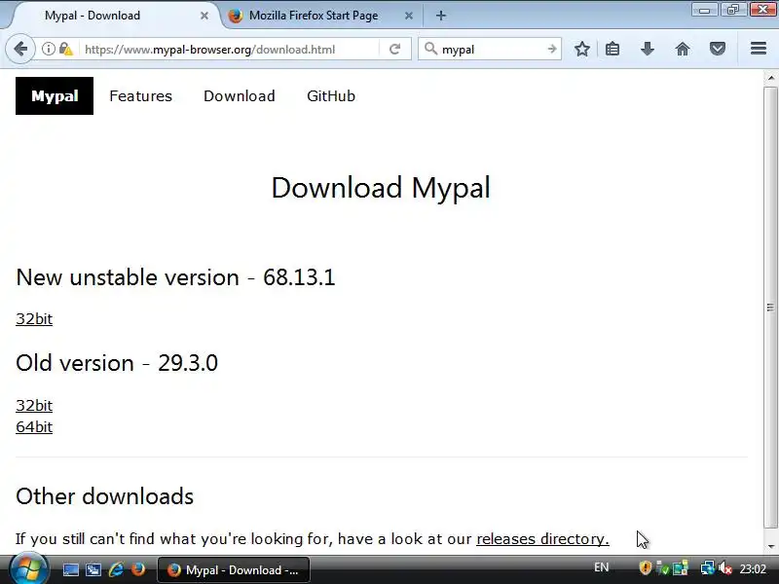Open the GitHub nav item

[x=331, y=95]
